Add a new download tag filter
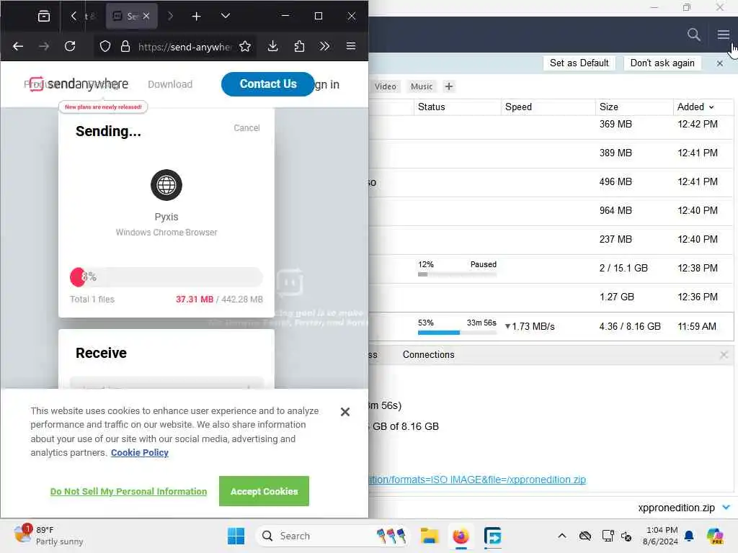The height and width of the screenshot is (553, 738). [x=448, y=86]
